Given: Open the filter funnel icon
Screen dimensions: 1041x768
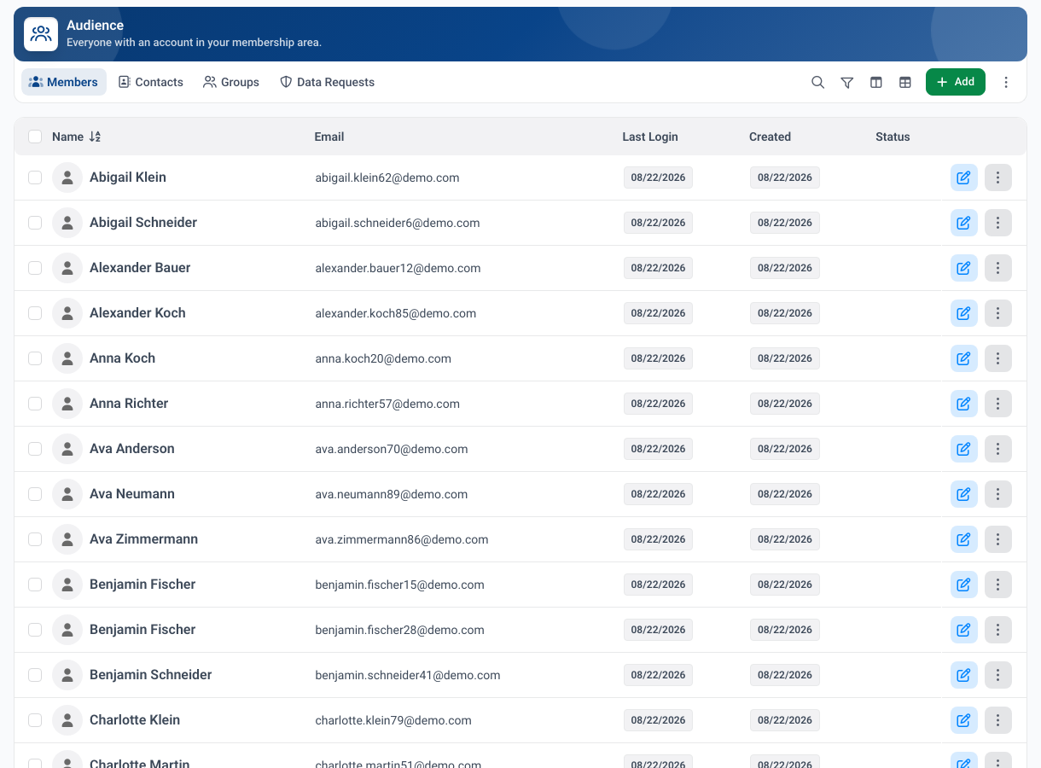Looking at the screenshot, I should 846,82.
